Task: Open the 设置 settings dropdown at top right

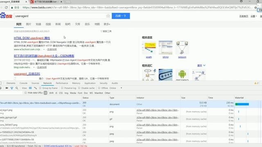Action: tap(253, 16)
